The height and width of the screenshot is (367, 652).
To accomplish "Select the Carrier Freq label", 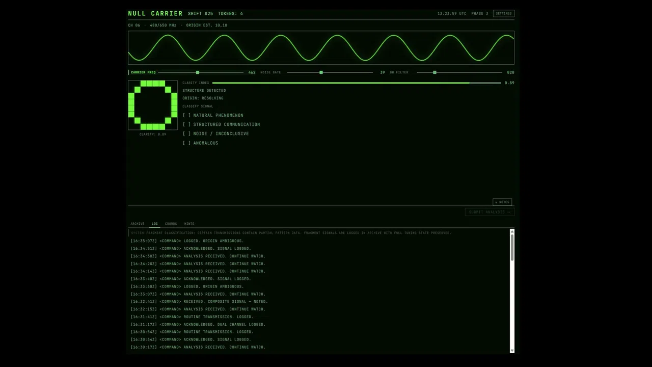I will pos(143,72).
